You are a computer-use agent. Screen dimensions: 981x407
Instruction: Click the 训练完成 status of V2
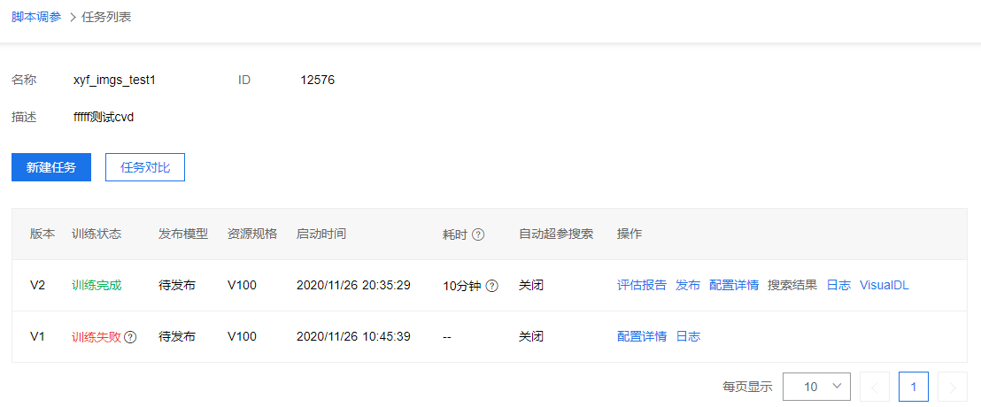97,285
